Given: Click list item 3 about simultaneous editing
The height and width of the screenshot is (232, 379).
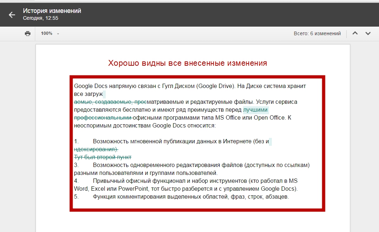Looking at the screenshot, I should [201, 165].
